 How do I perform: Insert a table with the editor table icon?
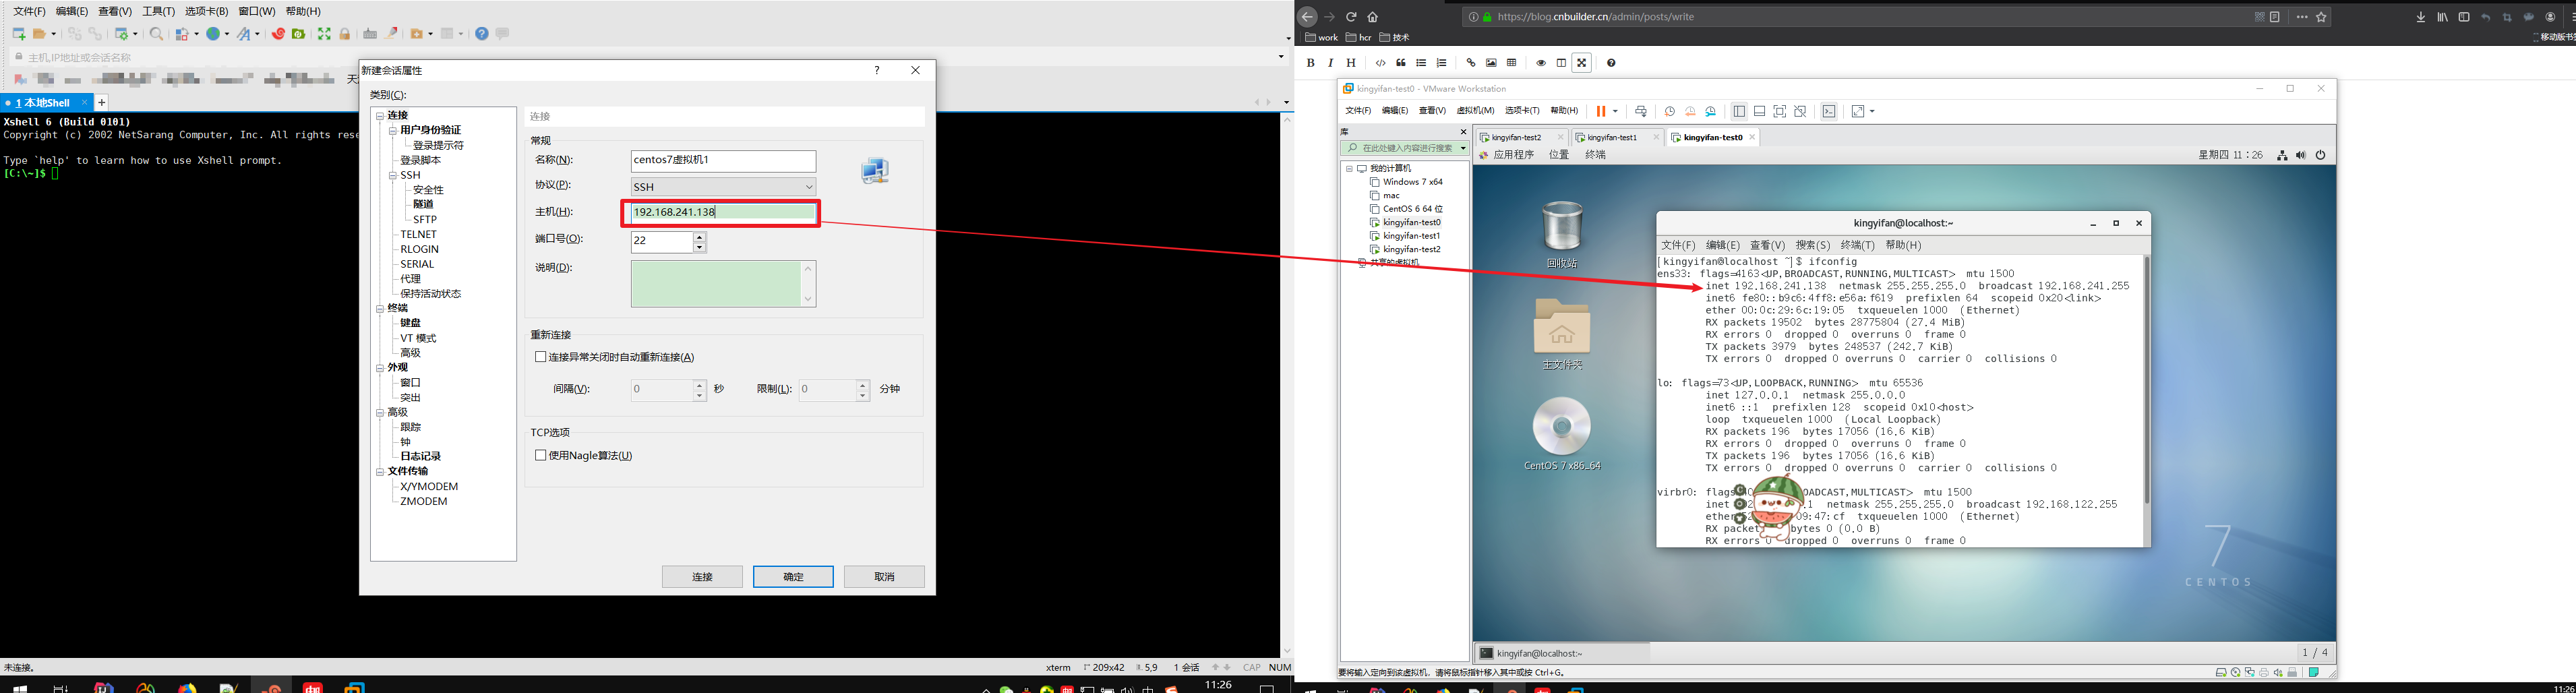[1512, 63]
